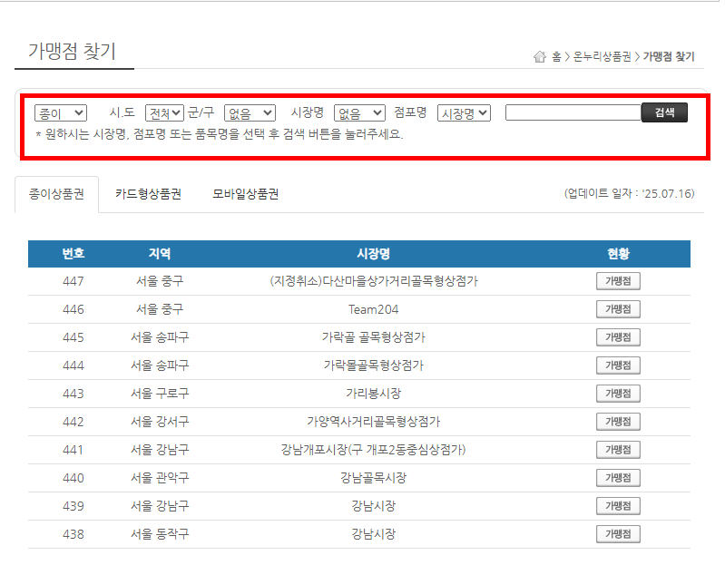Click 가맹점 button for 강남골목시장
This screenshot has width=725, height=565.
pos(618,478)
